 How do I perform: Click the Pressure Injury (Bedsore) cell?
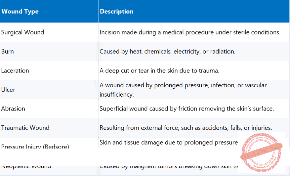49,143
